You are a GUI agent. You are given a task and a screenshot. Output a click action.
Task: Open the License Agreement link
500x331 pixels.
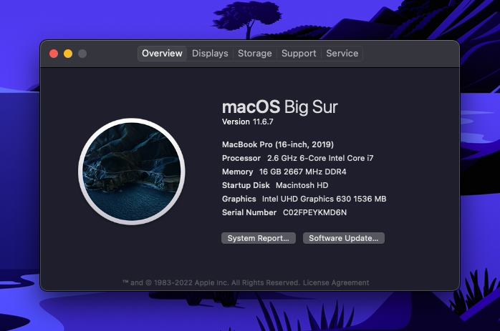[336, 282]
